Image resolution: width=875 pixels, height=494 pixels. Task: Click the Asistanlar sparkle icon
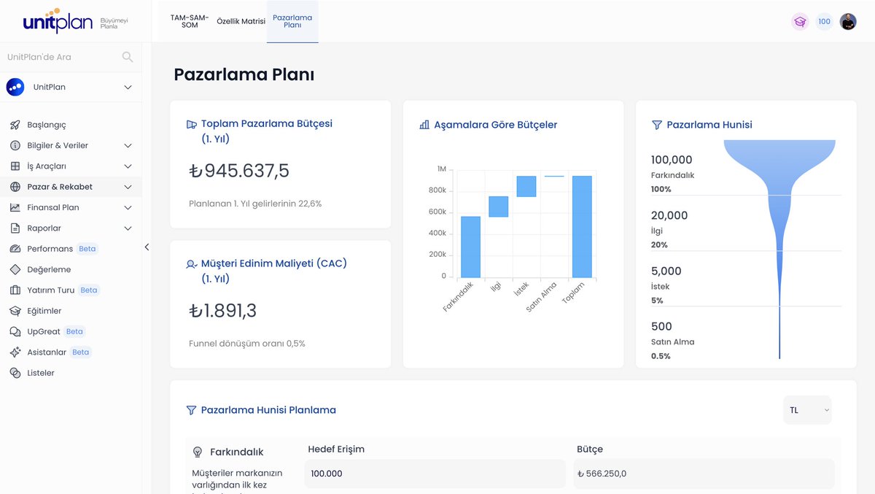15,352
